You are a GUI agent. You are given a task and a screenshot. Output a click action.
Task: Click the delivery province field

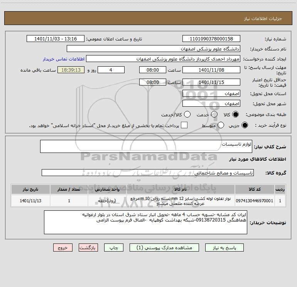click(211, 94)
